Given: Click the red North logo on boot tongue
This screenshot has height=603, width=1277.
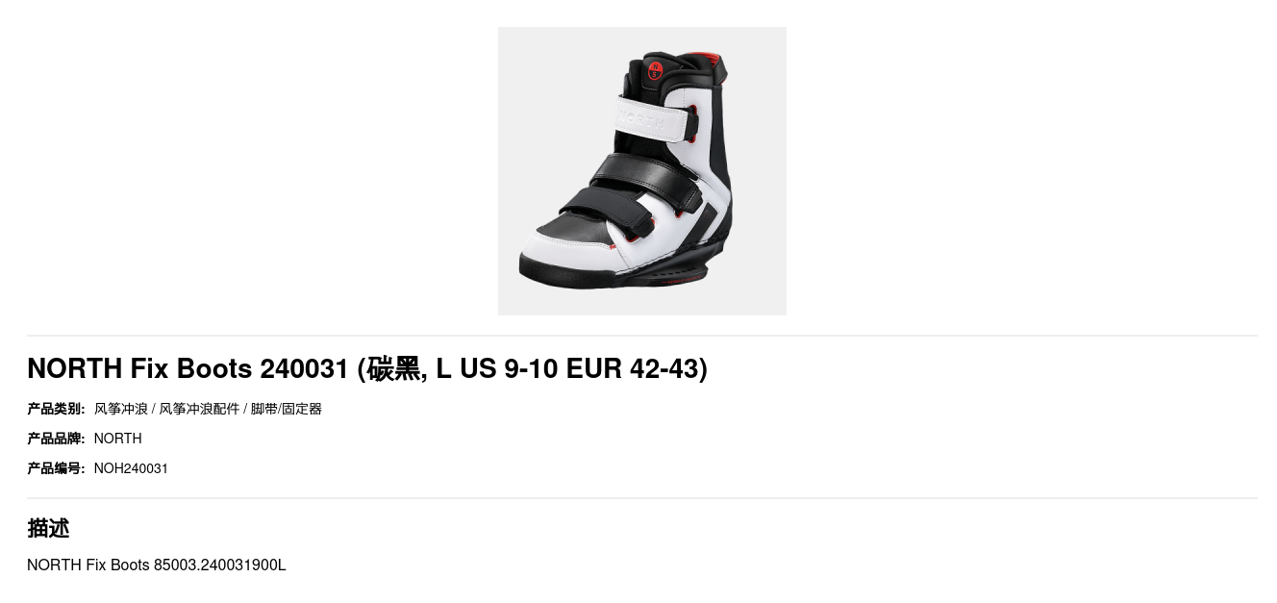Looking at the screenshot, I should tap(655, 70).
